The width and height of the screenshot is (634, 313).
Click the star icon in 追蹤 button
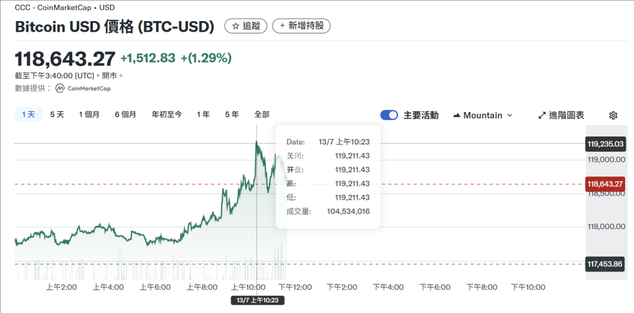coord(236,26)
